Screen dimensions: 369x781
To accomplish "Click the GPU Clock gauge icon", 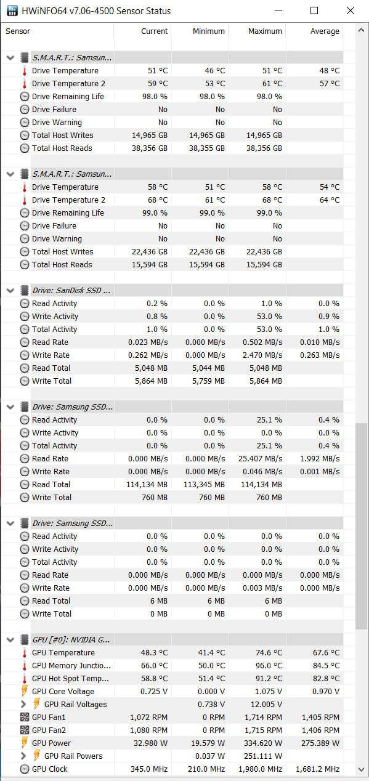I will click(x=25, y=769).
